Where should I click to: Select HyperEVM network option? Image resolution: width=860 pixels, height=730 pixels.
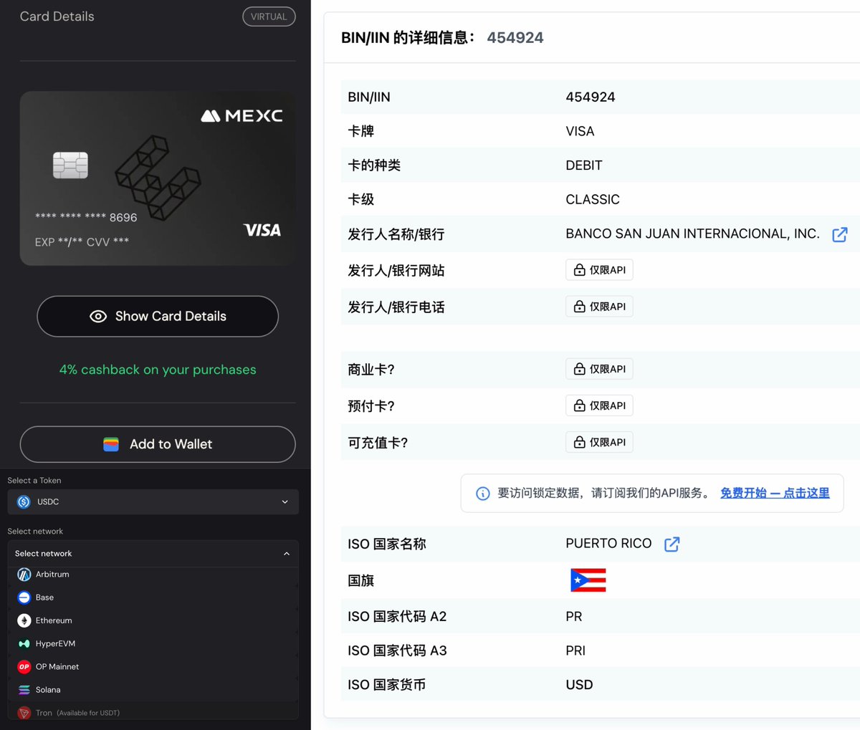tap(153, 643)
